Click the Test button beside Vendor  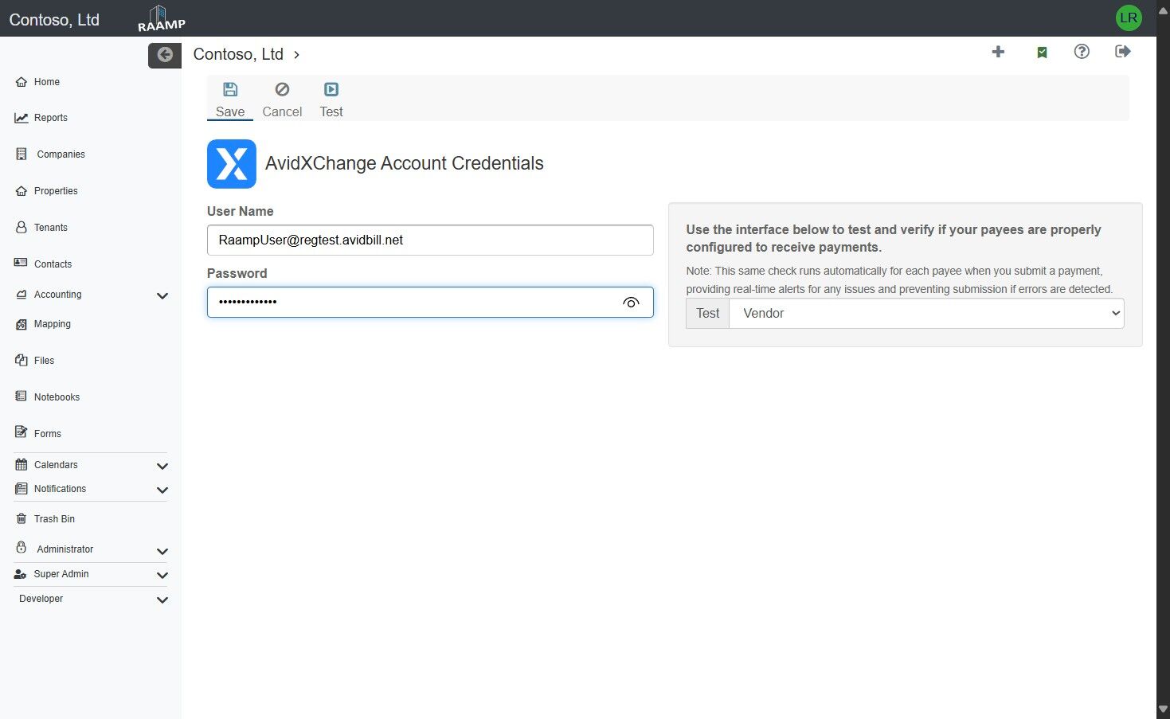707,314
